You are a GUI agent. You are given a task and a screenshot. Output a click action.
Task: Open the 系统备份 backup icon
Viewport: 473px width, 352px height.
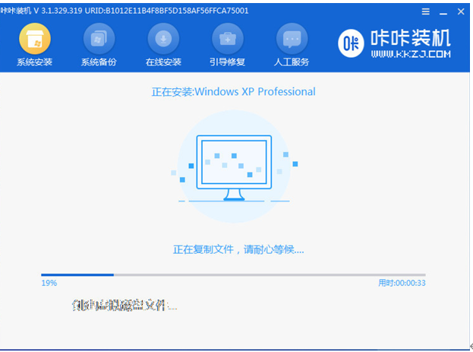pos(99,40)
